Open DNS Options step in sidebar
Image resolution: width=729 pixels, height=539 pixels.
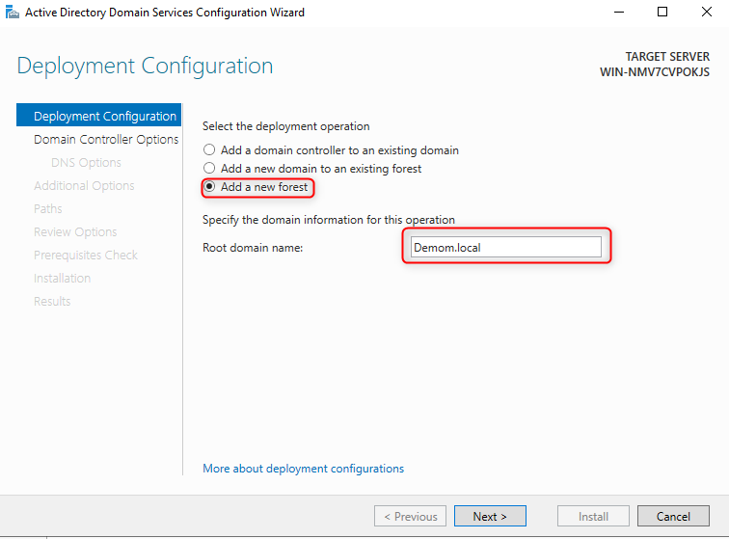point(86,162)
